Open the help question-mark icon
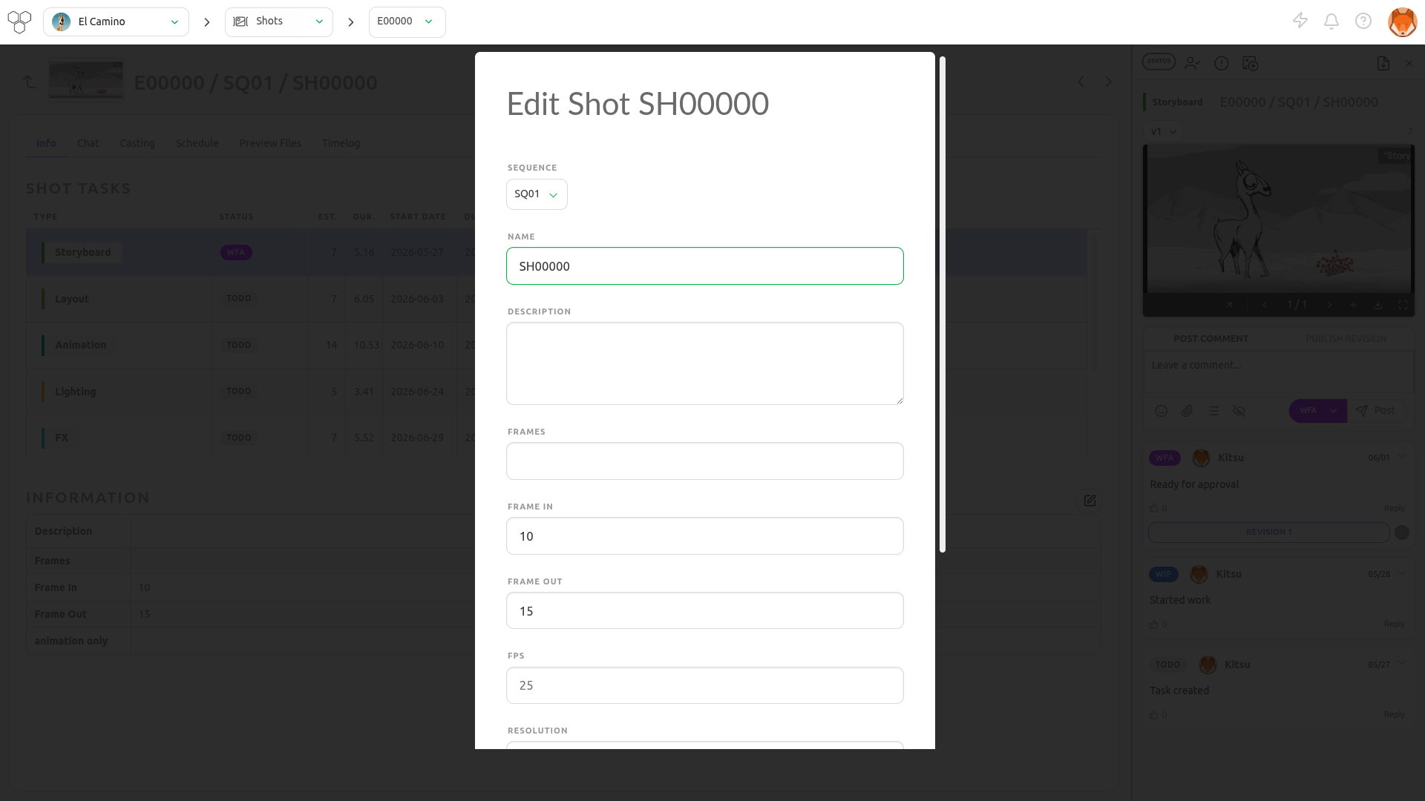The width and height of the screenshot is (1425, 801). [1363, 21]
